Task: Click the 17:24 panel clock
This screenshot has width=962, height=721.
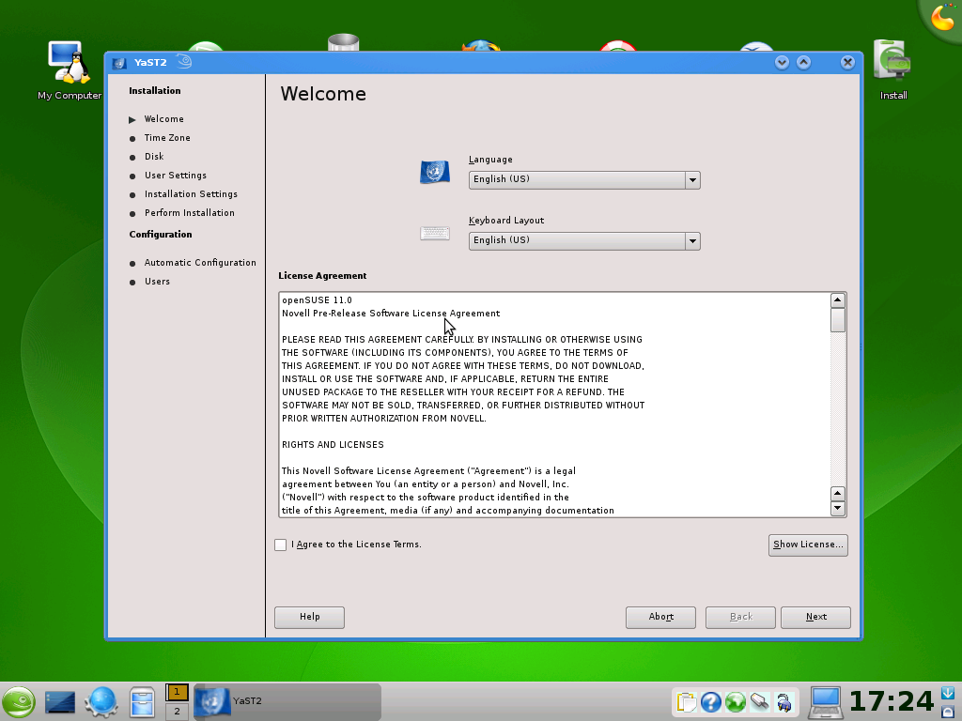Action: click(892, 702)
